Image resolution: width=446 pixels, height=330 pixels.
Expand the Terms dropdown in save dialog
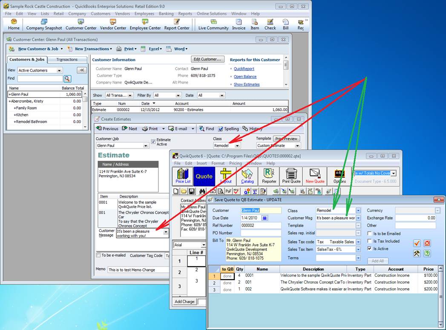tap(358, 258)
